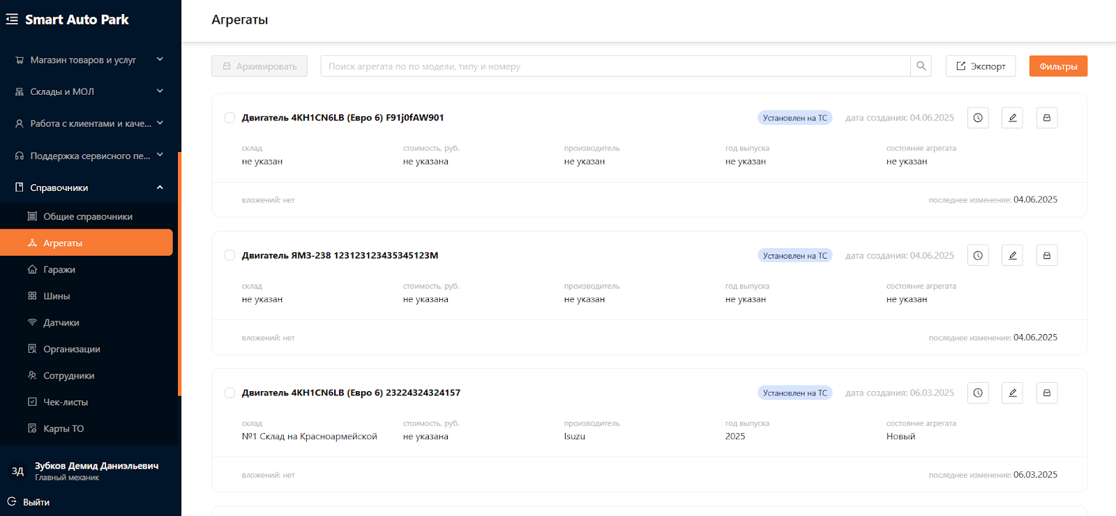Click the sidebar's orange vertical scrollbar
Viewport: 1116px width, 516px height.
pyautogui.click(x=179, y=273)
